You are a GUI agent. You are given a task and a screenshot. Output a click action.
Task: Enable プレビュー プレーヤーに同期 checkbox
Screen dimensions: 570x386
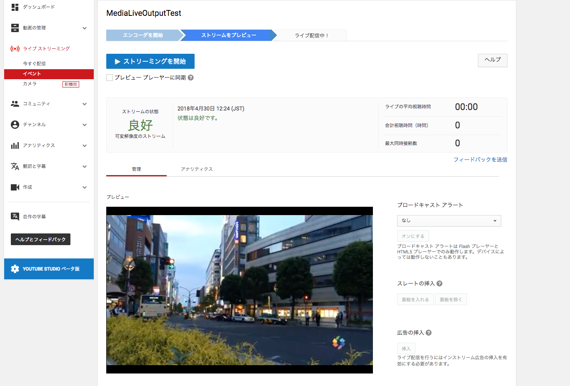110,78
